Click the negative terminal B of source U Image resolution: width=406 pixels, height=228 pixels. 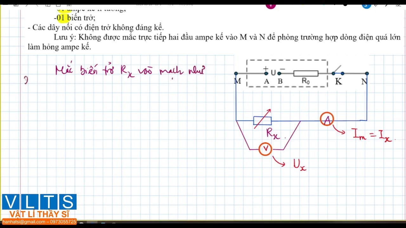coord(279,73)
